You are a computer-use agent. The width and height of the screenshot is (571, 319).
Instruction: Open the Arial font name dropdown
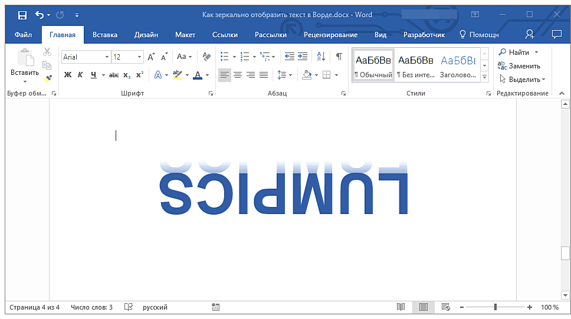click(x=107, y=57)
